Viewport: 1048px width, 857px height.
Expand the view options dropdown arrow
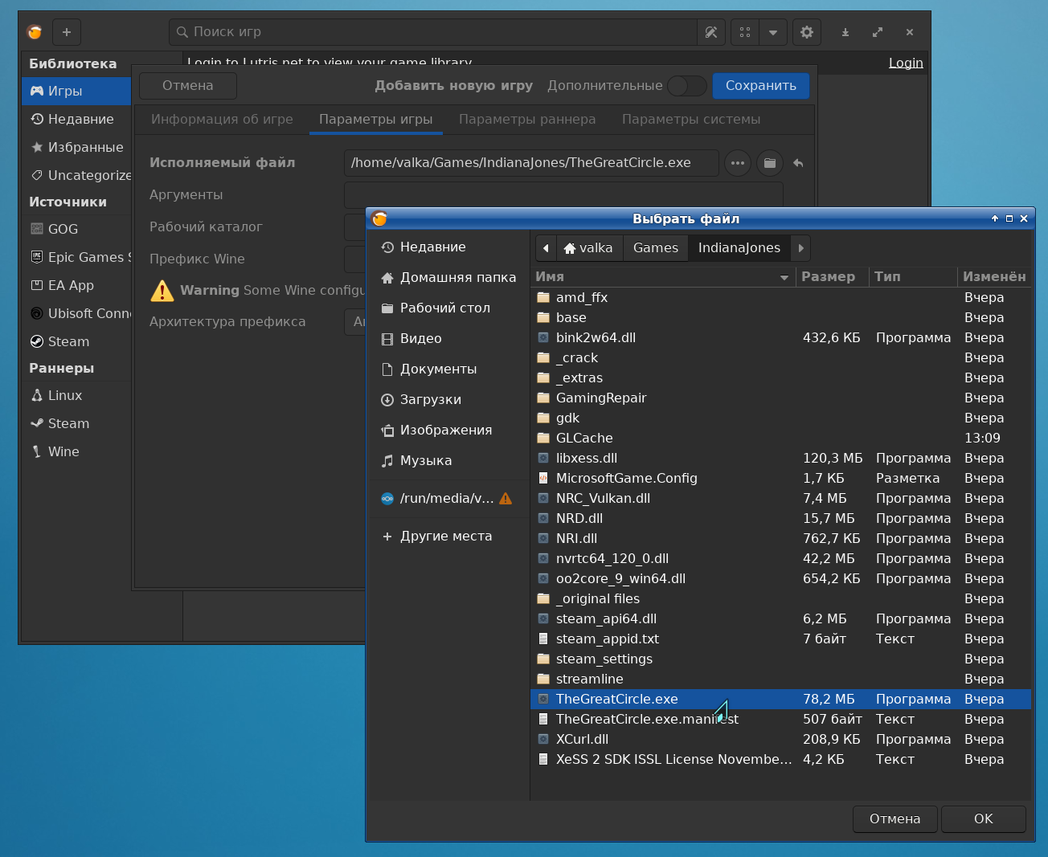pyautogui.click(x=773, y=32)
